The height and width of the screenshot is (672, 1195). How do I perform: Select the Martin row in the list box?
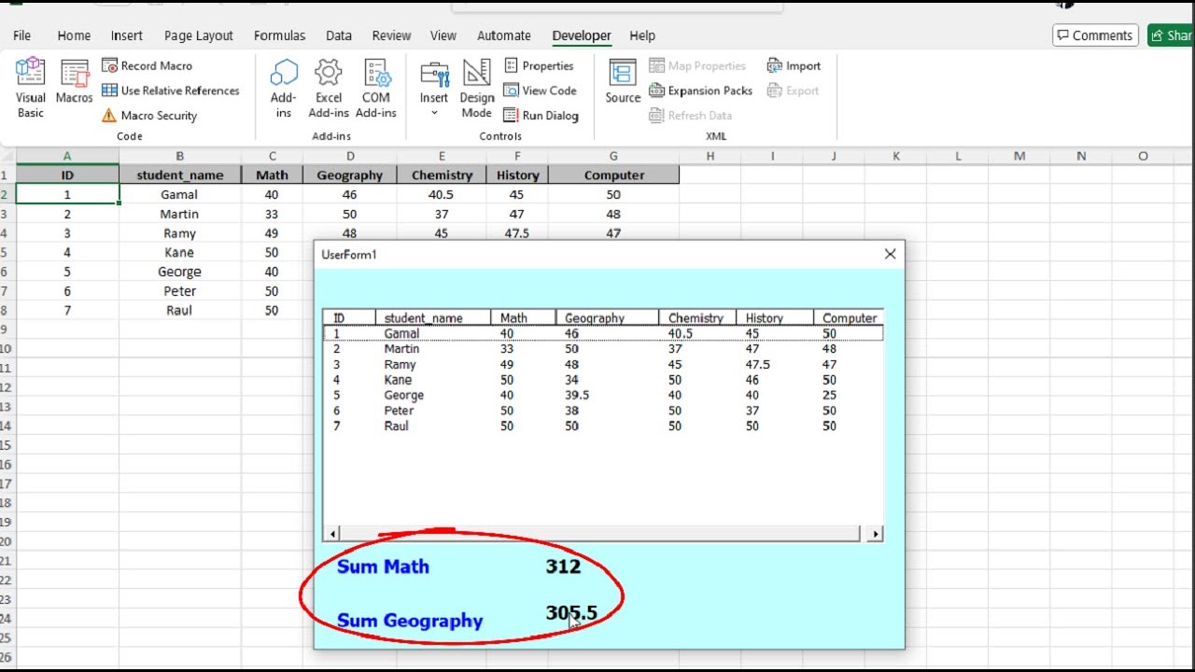[603, 349]
